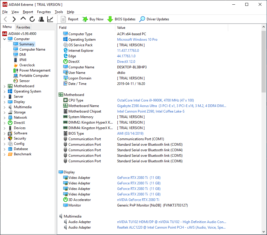
Task: Expand the Network tree node
Action: (5, 118)
